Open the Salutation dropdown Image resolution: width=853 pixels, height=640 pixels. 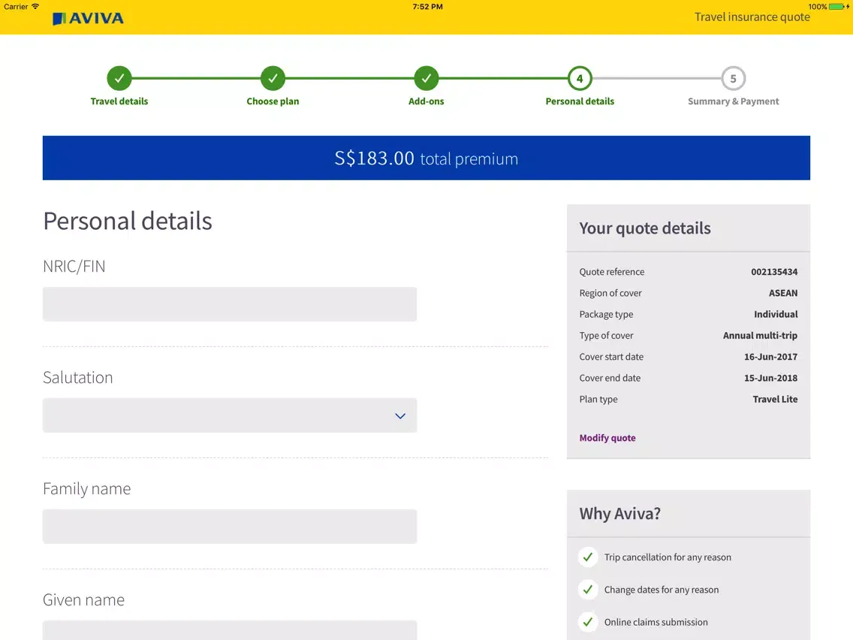230,415
